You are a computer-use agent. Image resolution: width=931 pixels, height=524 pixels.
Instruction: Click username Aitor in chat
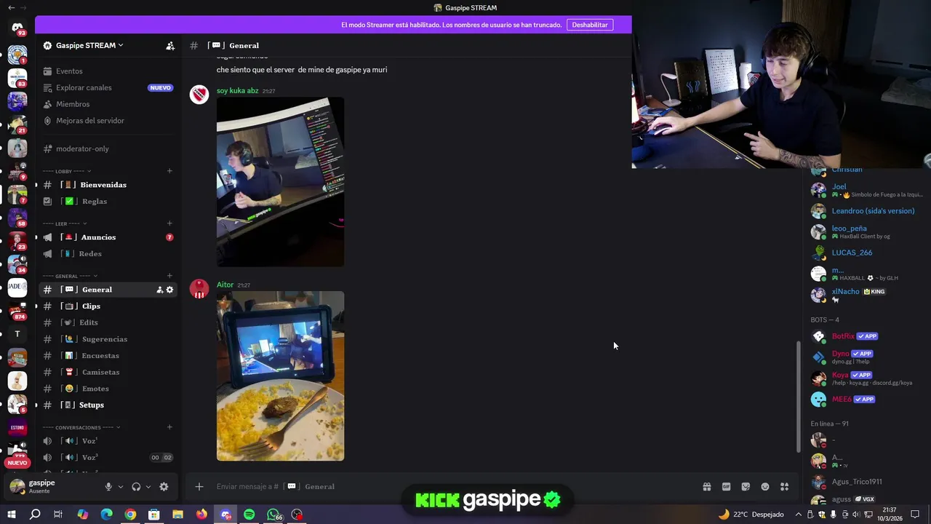[225, 285]
